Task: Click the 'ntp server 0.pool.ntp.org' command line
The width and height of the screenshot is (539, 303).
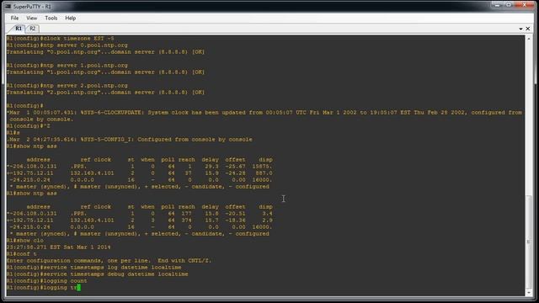Action: pos(67,45)
